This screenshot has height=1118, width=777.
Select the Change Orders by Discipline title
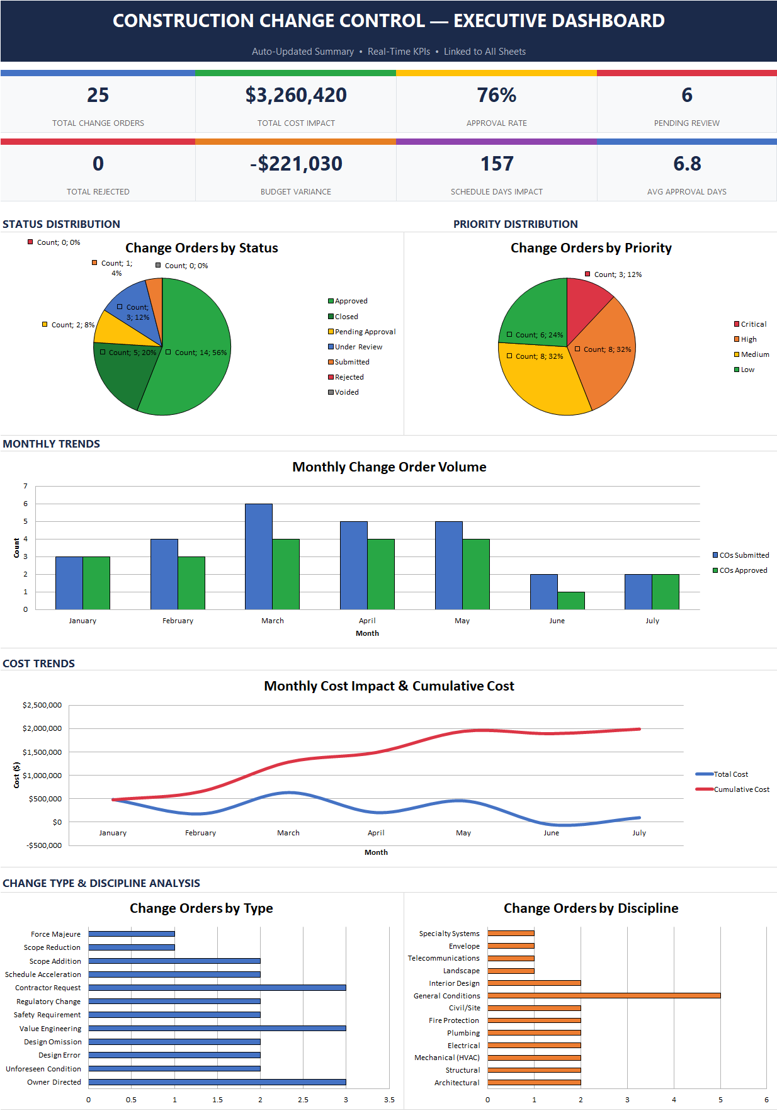pyautogui.click(x=591, y=908)
